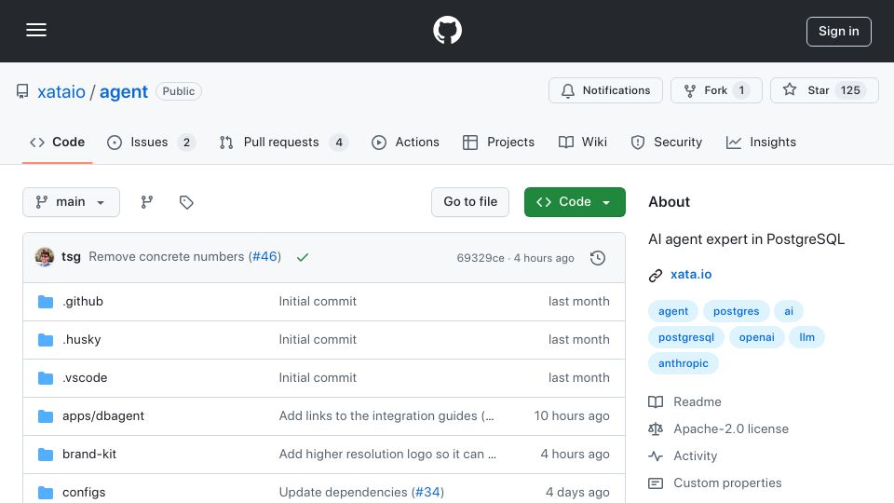Open commit 69329ce hash link
Screen dimensions: 894x503
[481, 258]
